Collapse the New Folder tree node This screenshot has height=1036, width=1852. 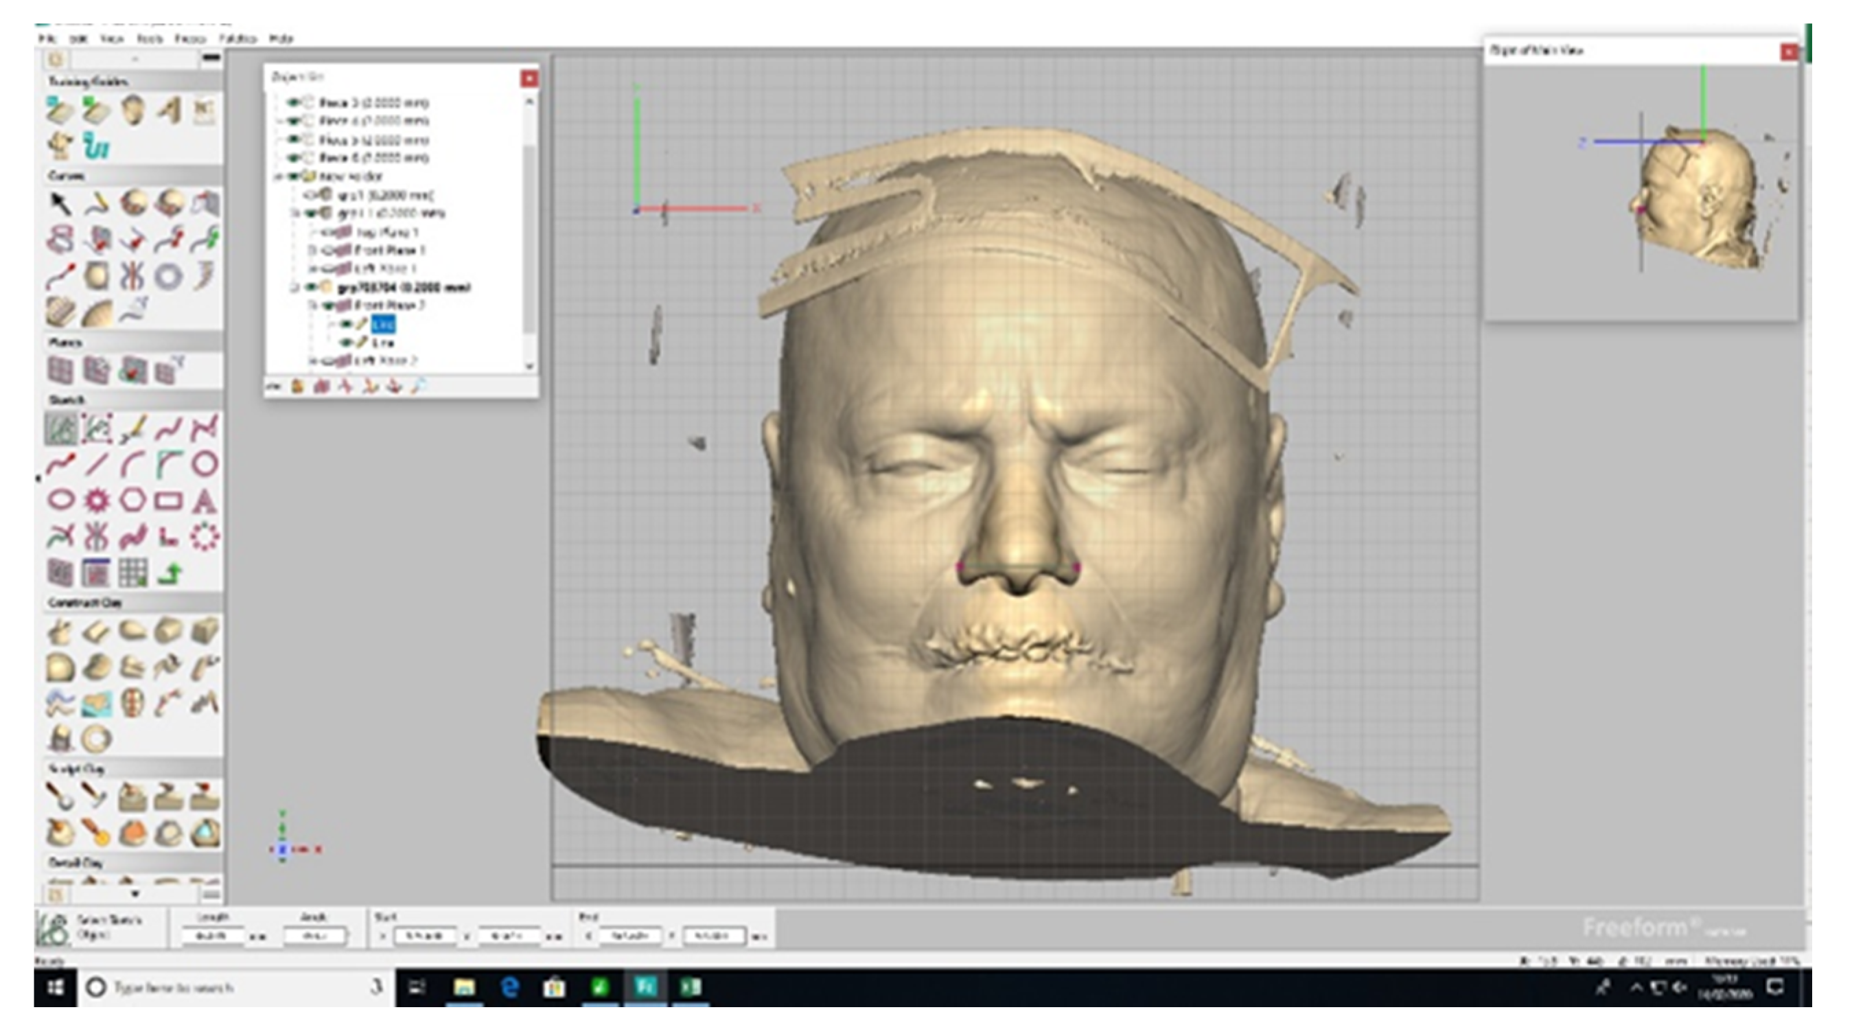278,176
